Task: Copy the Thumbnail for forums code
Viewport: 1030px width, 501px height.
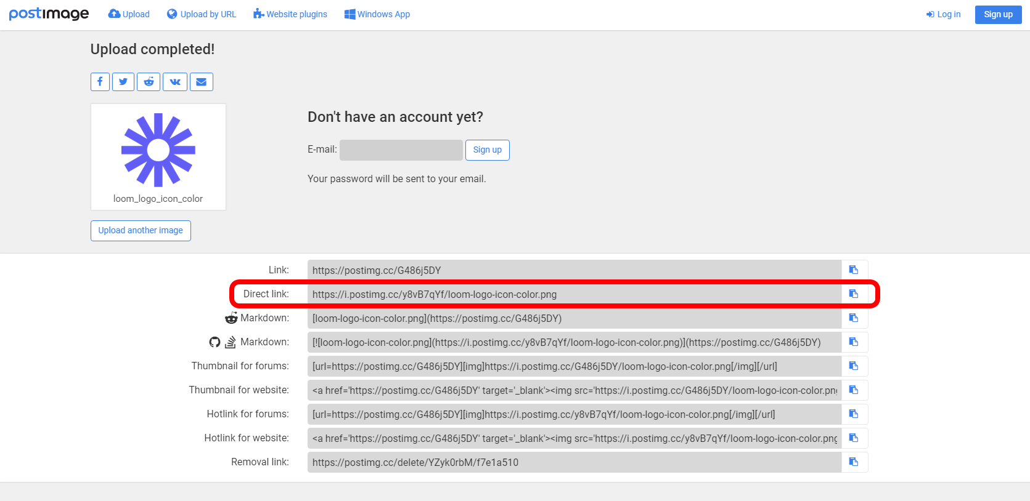Action: pos(854,366)
